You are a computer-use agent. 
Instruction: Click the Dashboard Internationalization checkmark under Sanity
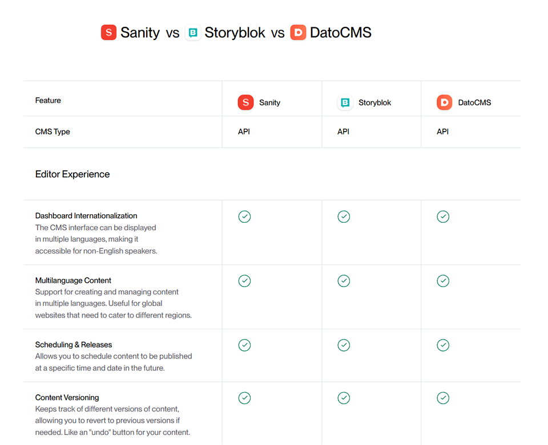click(244, 217)
